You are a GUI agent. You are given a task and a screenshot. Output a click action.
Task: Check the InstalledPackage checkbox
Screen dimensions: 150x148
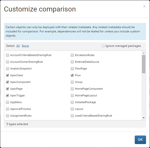pyautogui.click(x=72, y=102)
